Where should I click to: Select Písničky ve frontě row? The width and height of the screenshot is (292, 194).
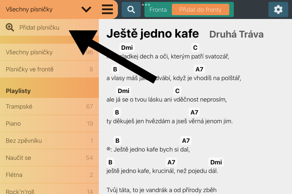coord(49,69)
